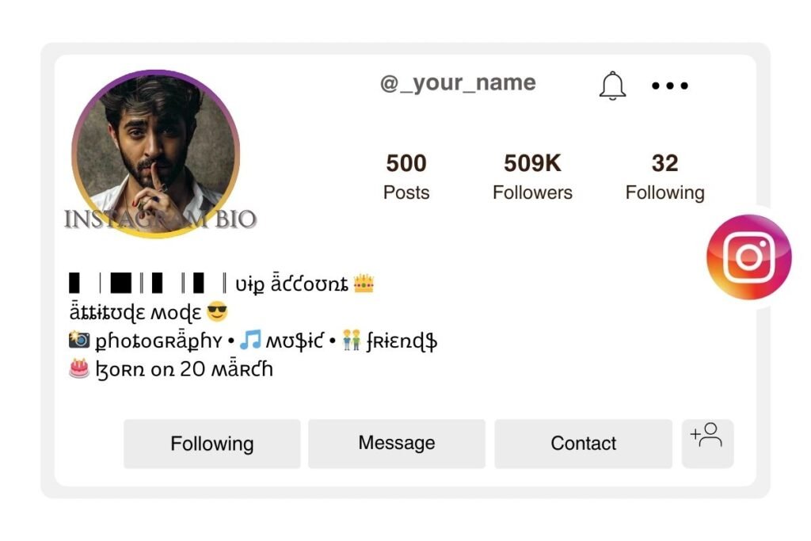This screenshot has height=541, width=811.
Task: Click the 509K Followers counter
Action: click(x=532, y=176)
